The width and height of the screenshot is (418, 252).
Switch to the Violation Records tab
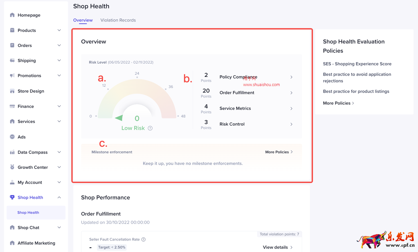(x=118, y=20)
